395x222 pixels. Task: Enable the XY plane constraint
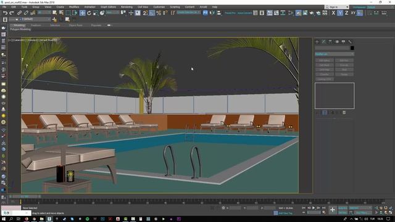click(x=353, y=13)
